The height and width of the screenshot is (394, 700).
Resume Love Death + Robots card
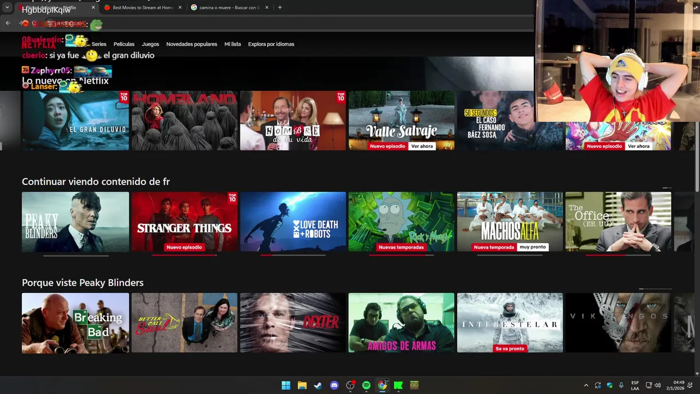tap(293, 222)
